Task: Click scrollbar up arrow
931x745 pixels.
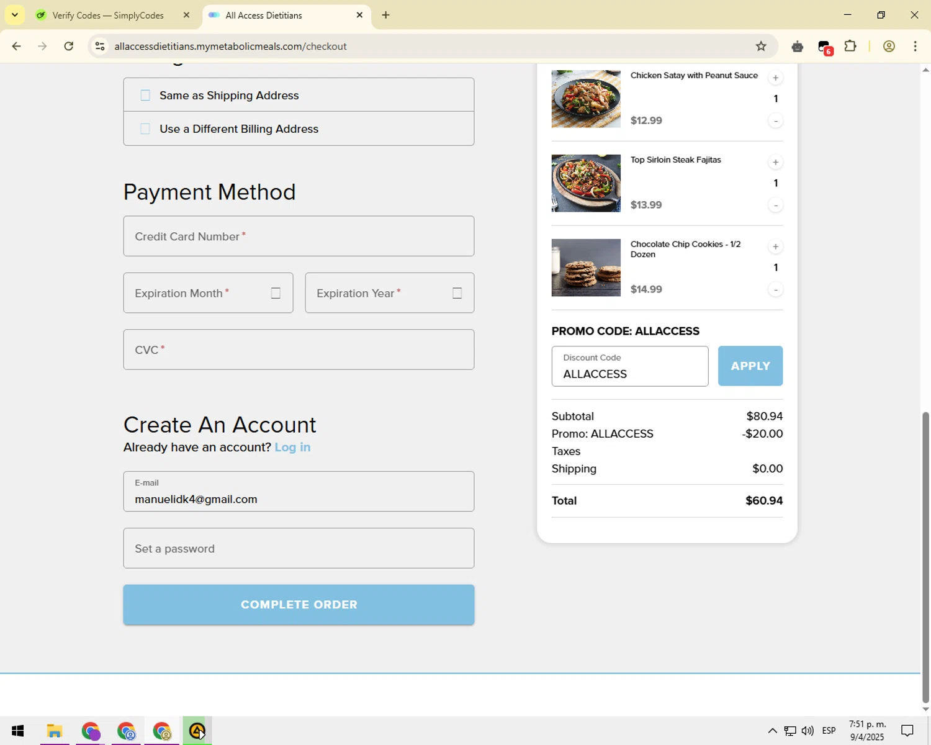Action: click(925, 69)
